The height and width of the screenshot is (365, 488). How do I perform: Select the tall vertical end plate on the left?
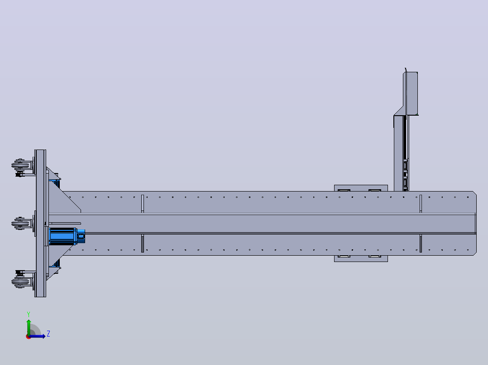[x=40, y=223]
